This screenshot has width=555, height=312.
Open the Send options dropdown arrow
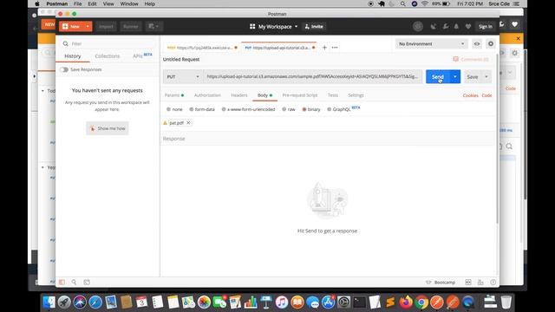tap(454, 77)
